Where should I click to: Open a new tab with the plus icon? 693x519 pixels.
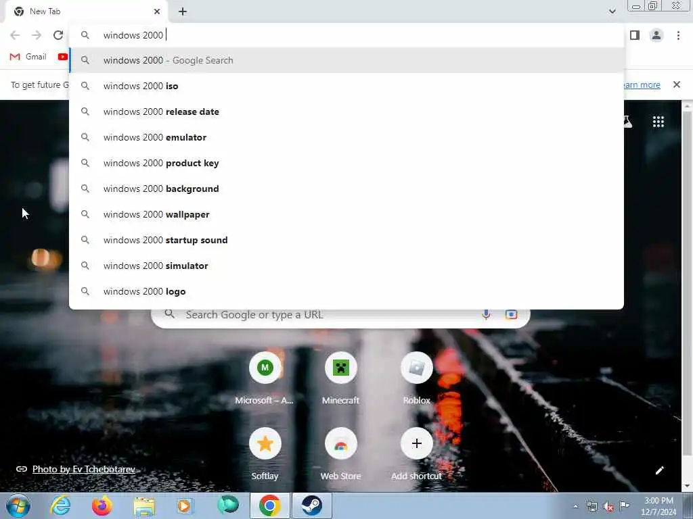183,11
